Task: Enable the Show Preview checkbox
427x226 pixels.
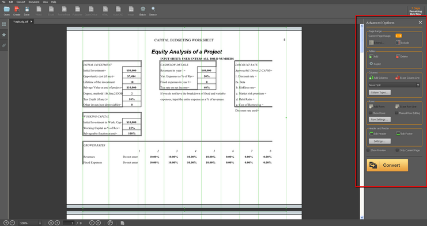Action: click(x=368, y=150)
